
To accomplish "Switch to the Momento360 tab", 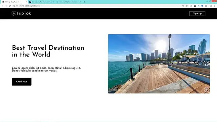I will [x=68, y=2].
